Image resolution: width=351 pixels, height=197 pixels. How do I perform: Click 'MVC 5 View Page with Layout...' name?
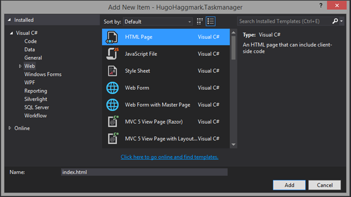(161, 138)
